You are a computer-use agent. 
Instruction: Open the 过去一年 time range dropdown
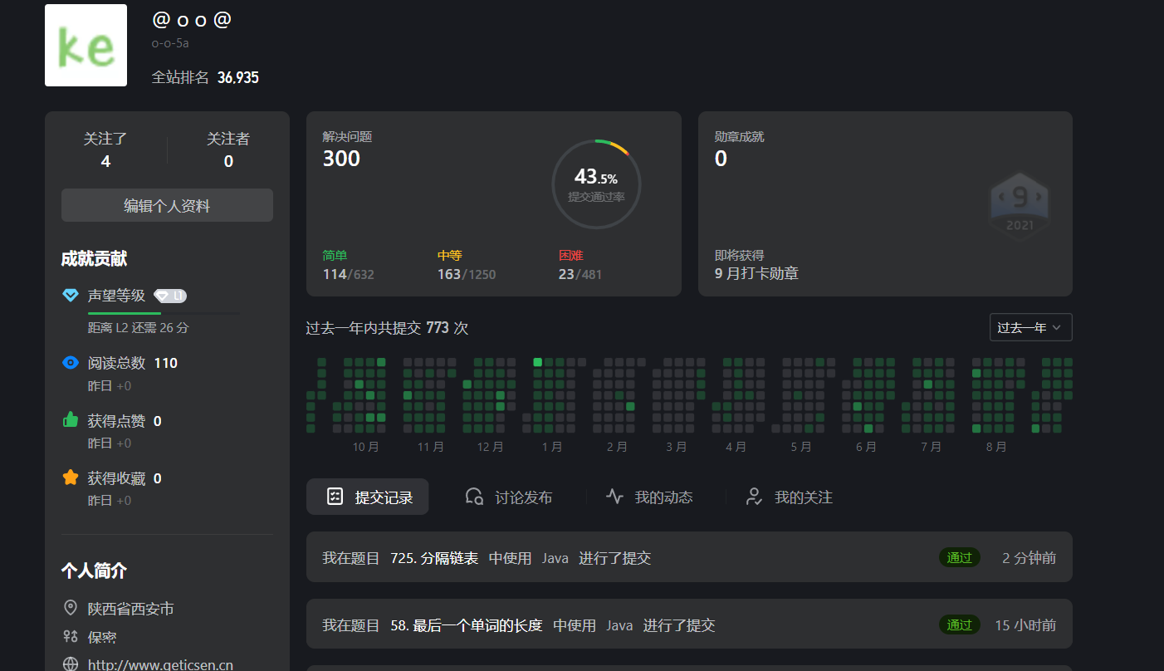pos(1030,327)
